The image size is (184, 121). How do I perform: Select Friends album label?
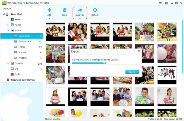[22, 47]
